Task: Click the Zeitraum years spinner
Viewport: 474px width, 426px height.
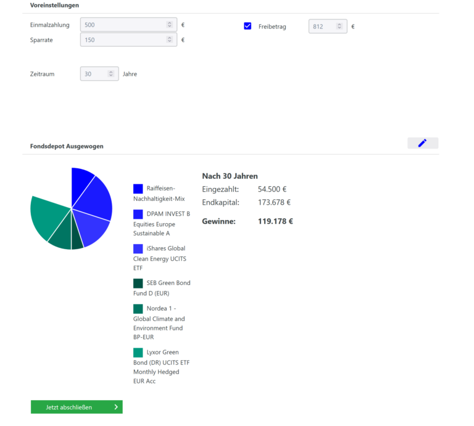Action: (111, 74)
